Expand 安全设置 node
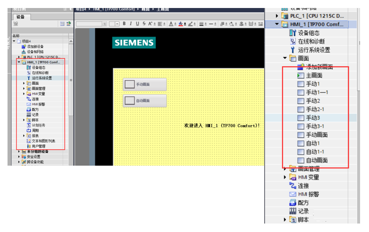This screenshot has width=369, height=232. [x=19, y=157]
